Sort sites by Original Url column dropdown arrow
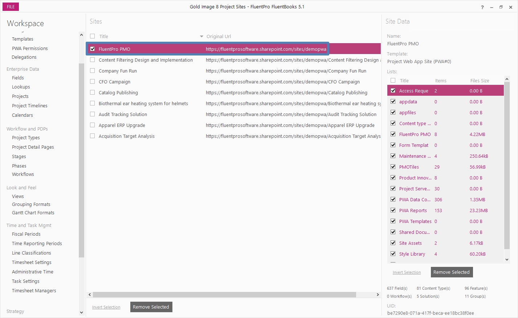This screenshot has width=518, height=318. point(201,37)
